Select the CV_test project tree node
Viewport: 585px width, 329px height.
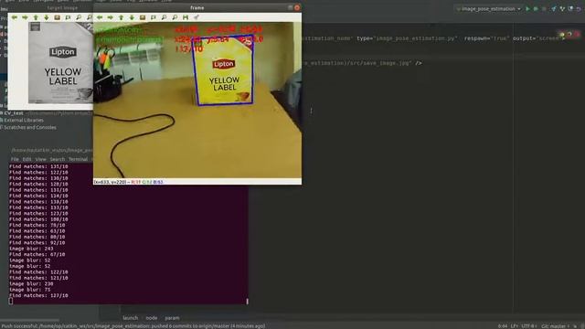pos(14,113)
